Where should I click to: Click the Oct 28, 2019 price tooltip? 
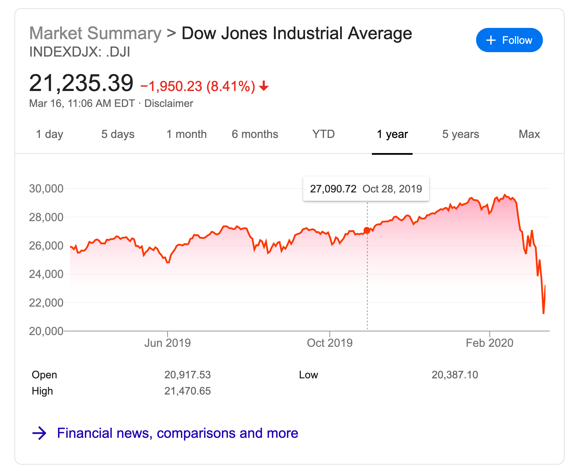366,189
